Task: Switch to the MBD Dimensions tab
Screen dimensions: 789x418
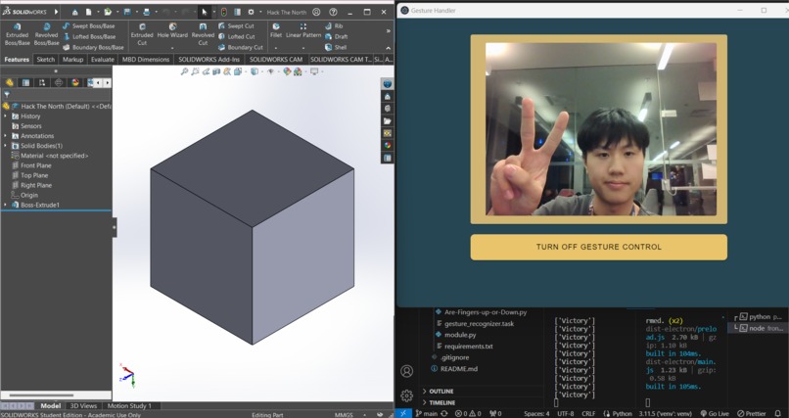Action: tap(146, 60)
